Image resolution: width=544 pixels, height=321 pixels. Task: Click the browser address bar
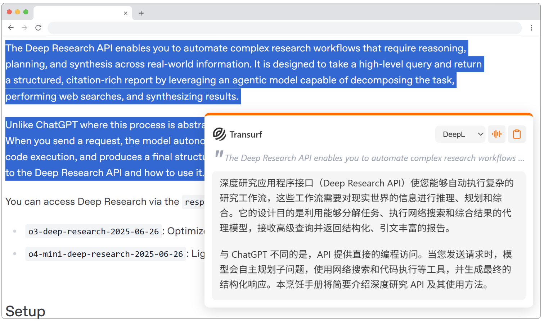pyautogui.click(x=284, y=28)
